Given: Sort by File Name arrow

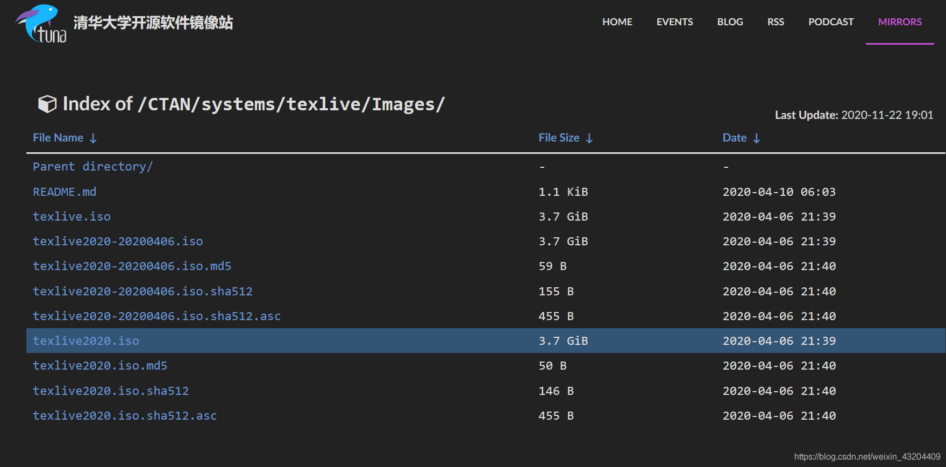Looking at the screenshot, I should (93, 138).
